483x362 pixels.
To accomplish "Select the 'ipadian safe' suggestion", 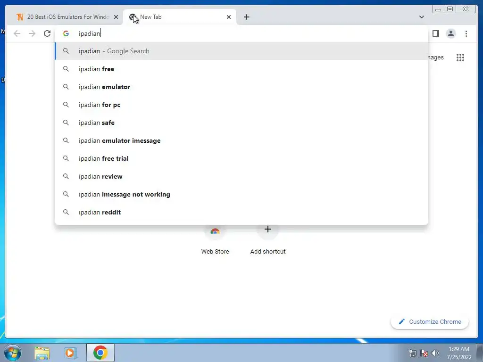I will coord(241,123).
